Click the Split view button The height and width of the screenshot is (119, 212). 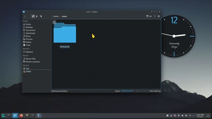pyautogui.click(x=149, y=16)
